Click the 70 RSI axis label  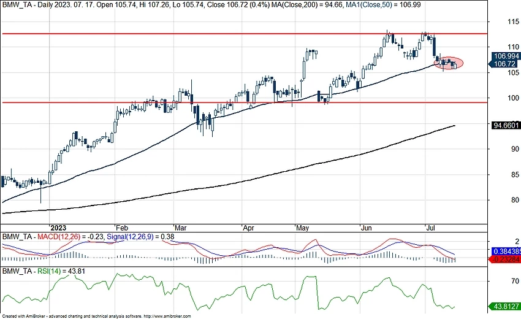(515, 281)
